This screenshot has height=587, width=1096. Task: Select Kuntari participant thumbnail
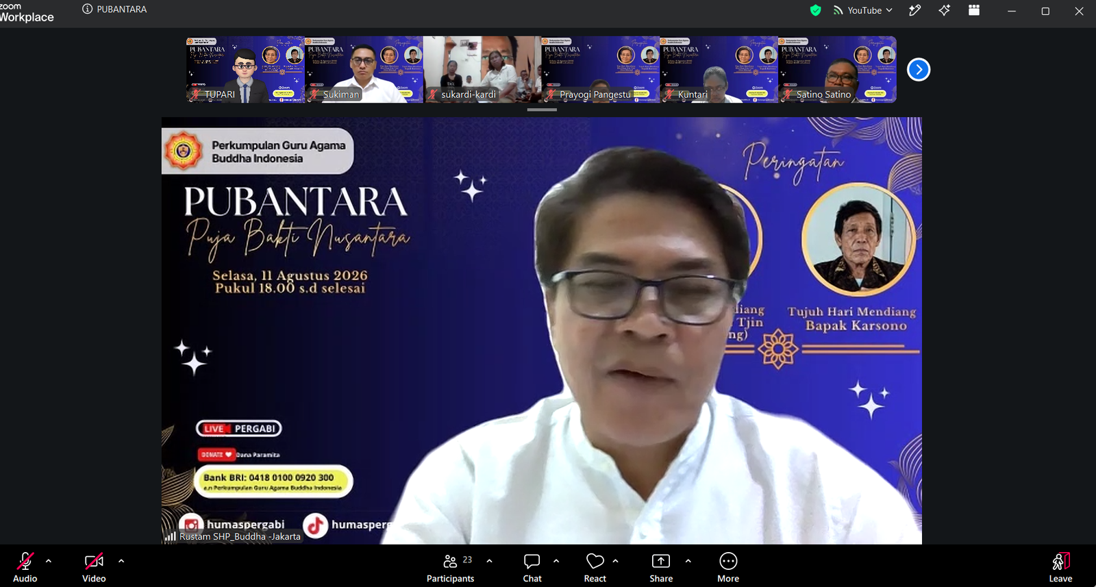pos(719,69)
